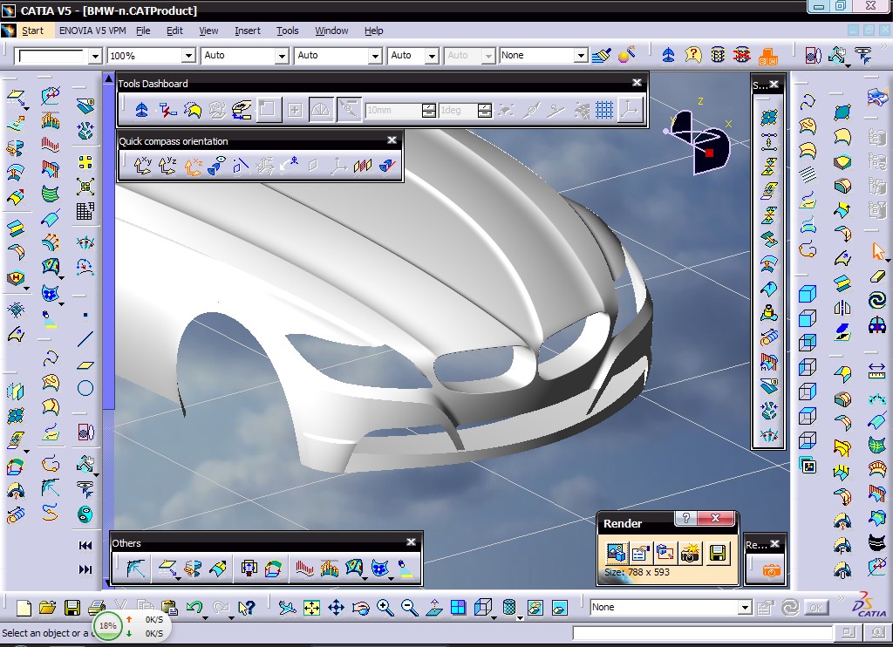Open the Window menu

click(331, 31)
